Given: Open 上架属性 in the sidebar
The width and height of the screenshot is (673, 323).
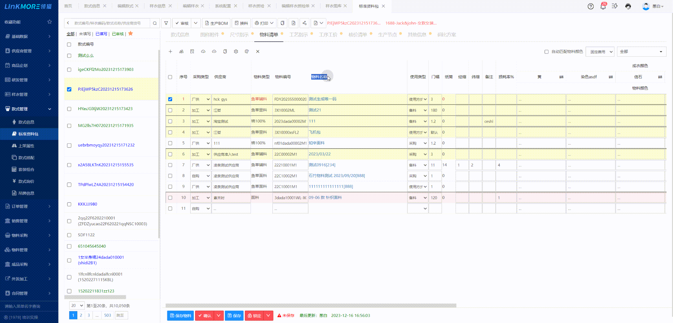Looking at the screenshot, I should click(26, 146).
